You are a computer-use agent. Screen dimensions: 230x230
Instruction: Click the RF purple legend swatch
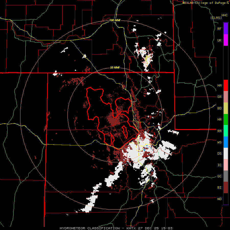click(x=226, y=29)
